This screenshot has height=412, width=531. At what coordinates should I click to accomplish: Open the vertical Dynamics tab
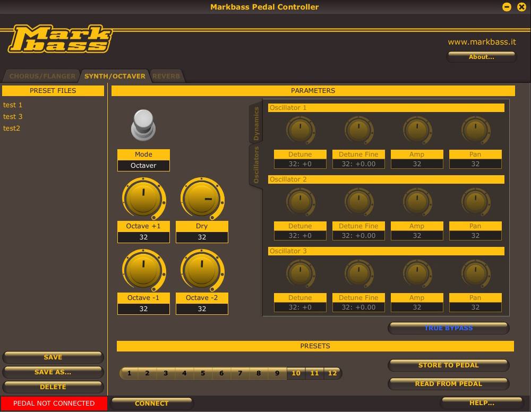256,123
